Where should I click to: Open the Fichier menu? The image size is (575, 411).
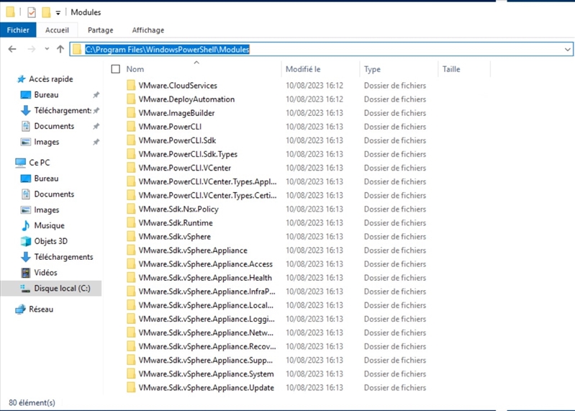pos(18,30)
